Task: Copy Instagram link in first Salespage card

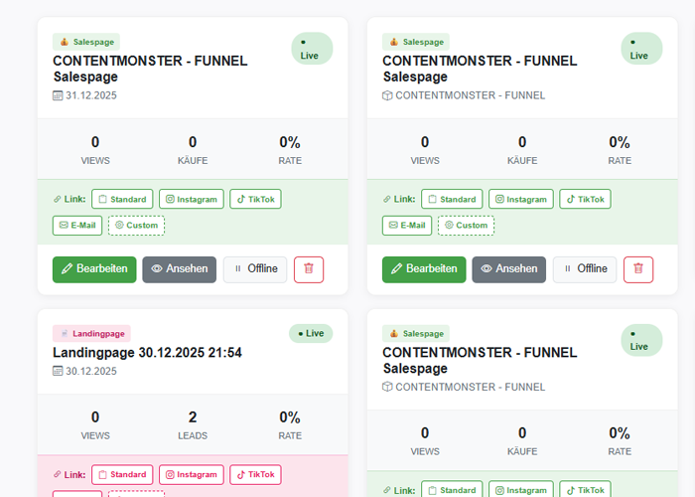Action: (x=192, y=199)
